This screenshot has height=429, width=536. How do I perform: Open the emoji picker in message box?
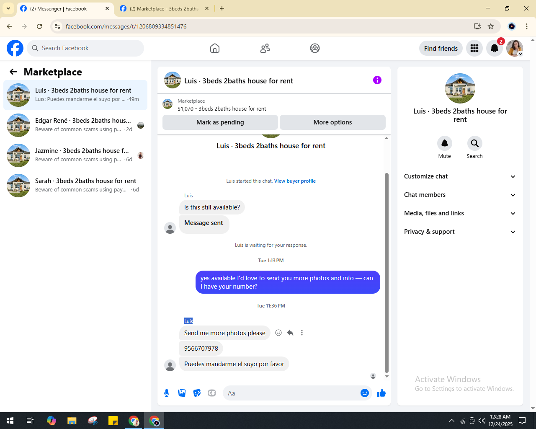click(x=365, y=393)
